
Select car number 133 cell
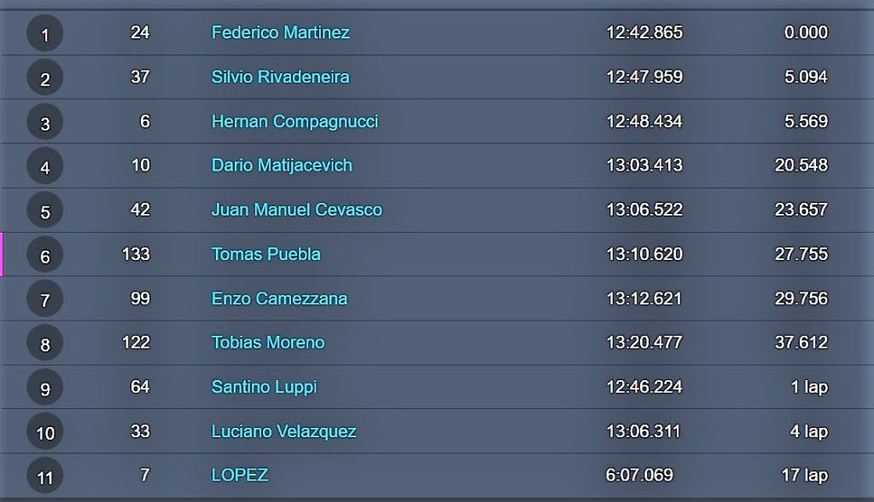tap(136, 254)
